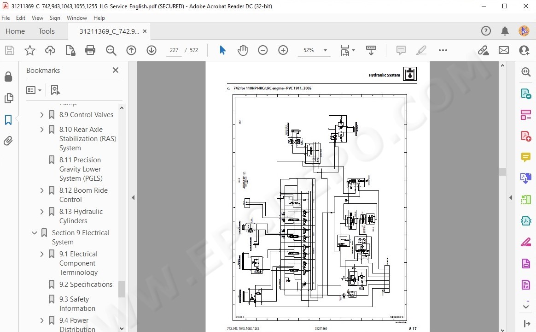Go to previous page arrow

tap(131, 50)
